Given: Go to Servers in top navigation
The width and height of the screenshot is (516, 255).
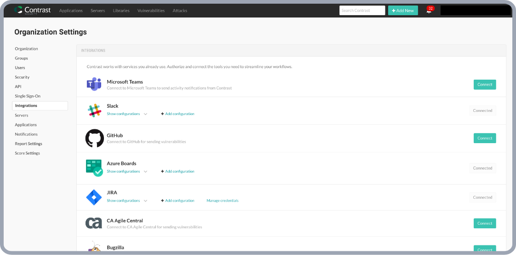Looking at the screenshot, I should [x=97, y=11].
